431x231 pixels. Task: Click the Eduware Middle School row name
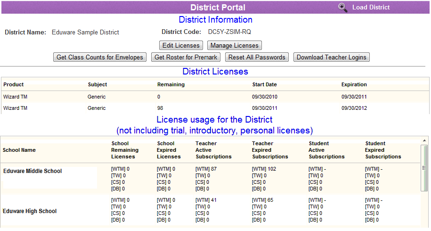(33, 171)
